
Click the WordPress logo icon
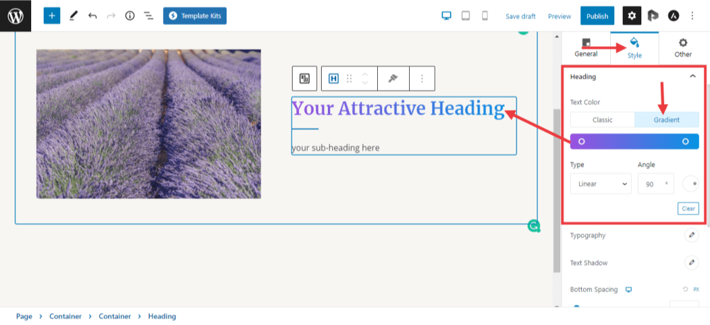[15, 15]
